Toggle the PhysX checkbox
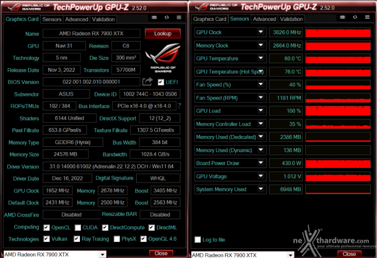Image resolution: width=377 pixels, height=258 pixels. pyautogui.click(x=117, y=239)
